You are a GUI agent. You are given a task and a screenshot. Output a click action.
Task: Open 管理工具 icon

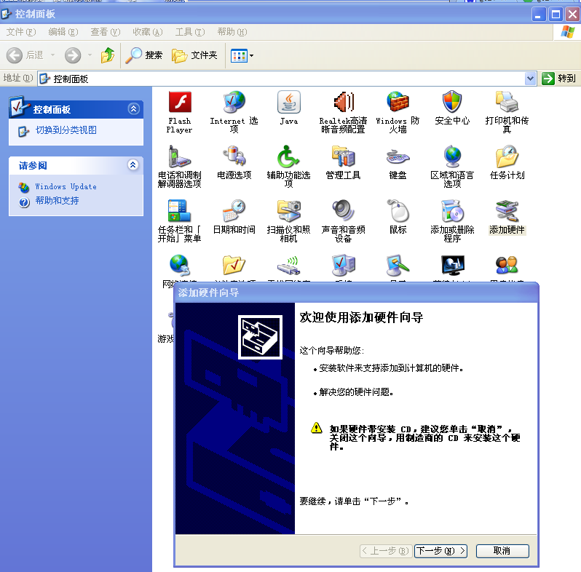343,156
